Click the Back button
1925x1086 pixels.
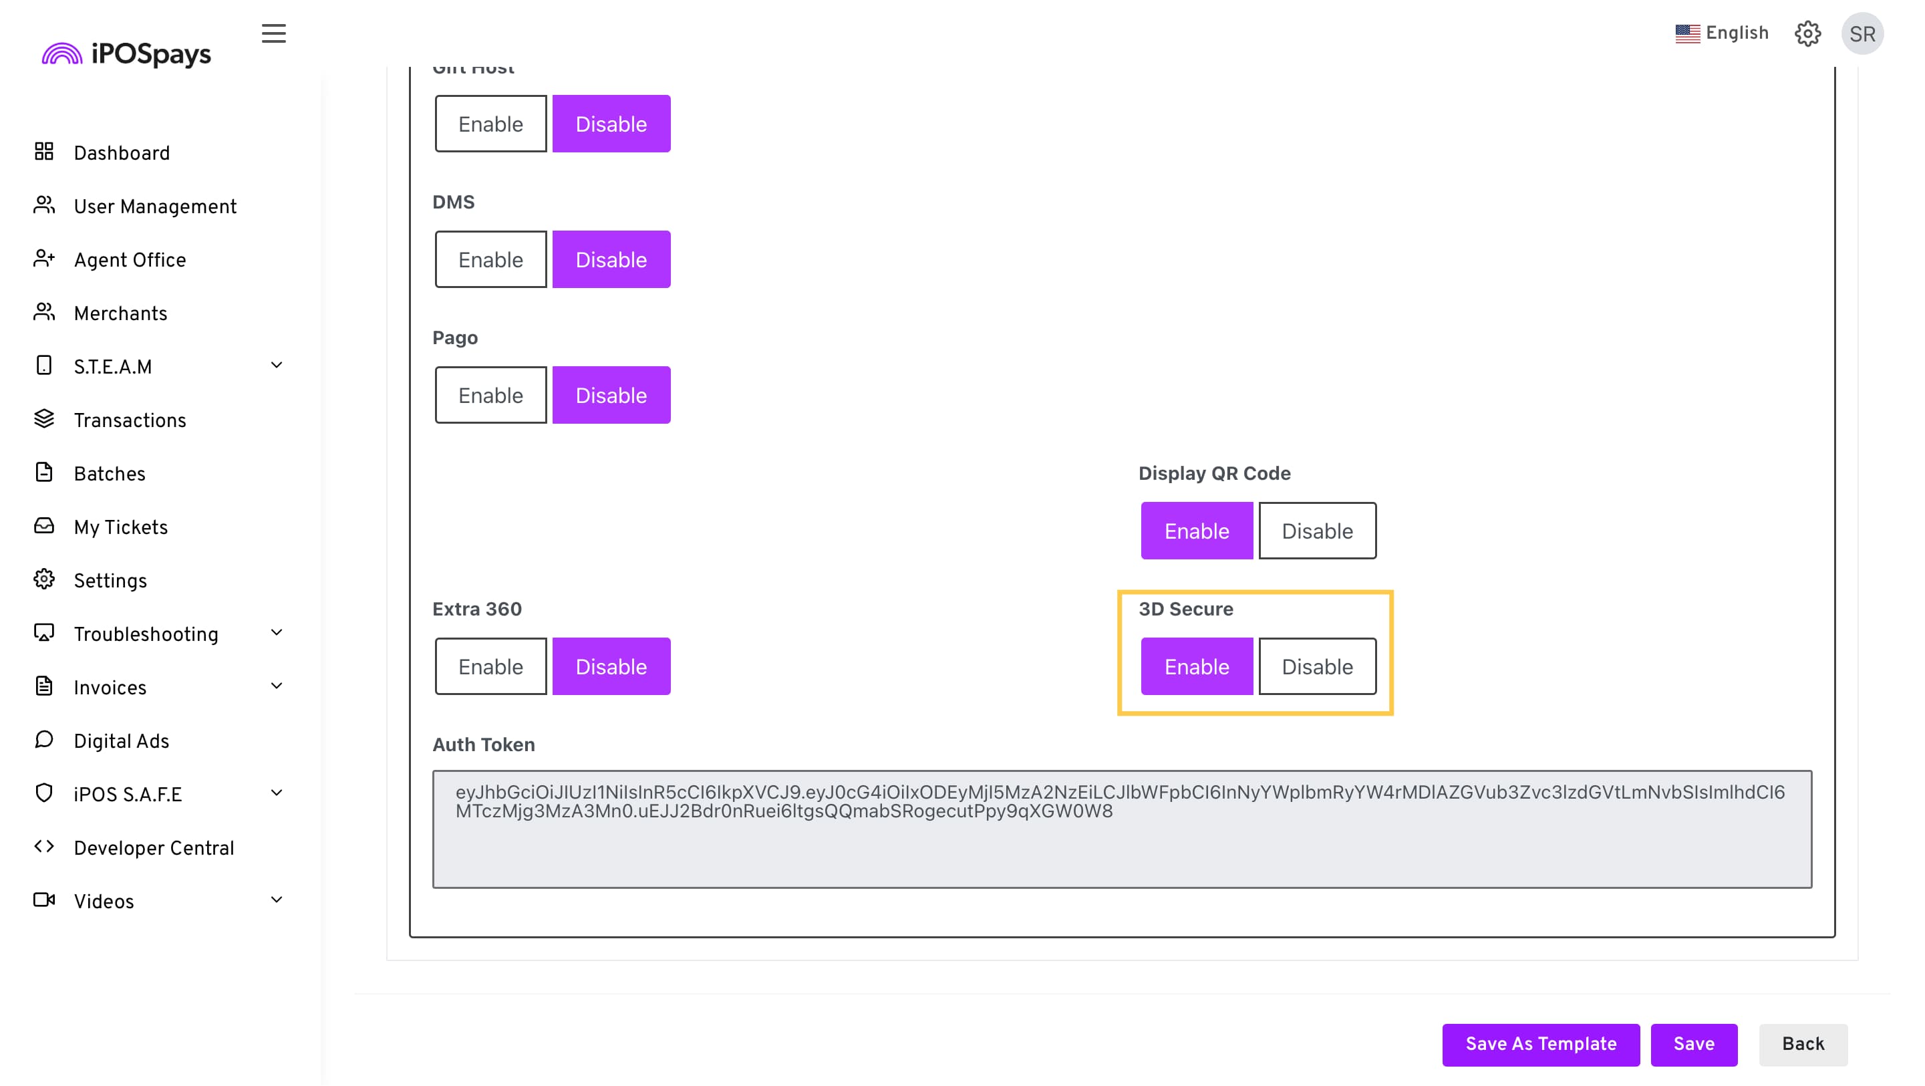pyautogui.click(x=1803, y=1045)
